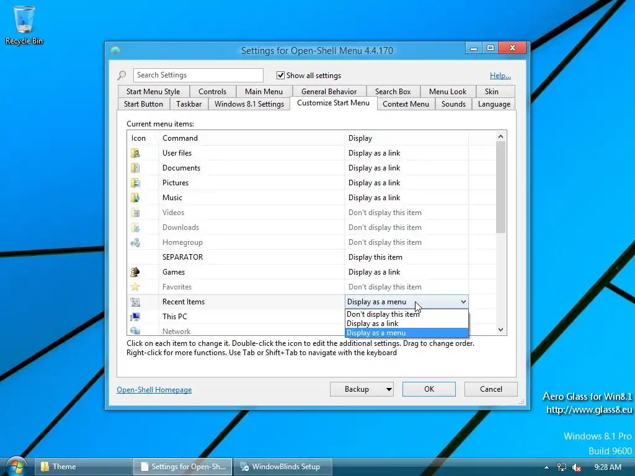This screenshot has height=476, width=635.
Task: Switch to the Start Menu Style tab
Action: click(153, 92)
